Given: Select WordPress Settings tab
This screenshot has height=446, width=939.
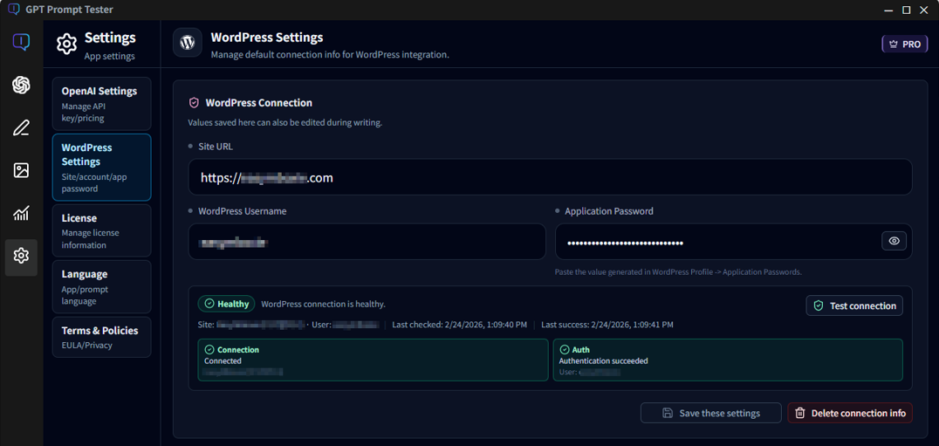Looking at the screenshot, I should pyautogui.click(x=101, y=167).
